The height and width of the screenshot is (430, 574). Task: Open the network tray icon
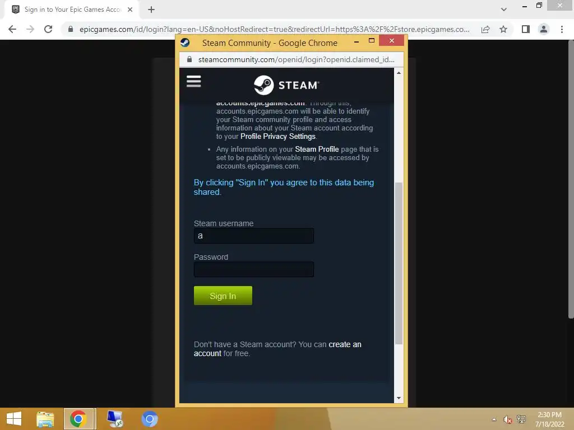click(x=521, y=419)
